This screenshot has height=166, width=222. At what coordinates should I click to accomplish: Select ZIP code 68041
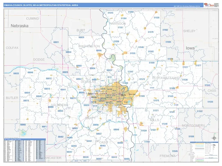63,90
